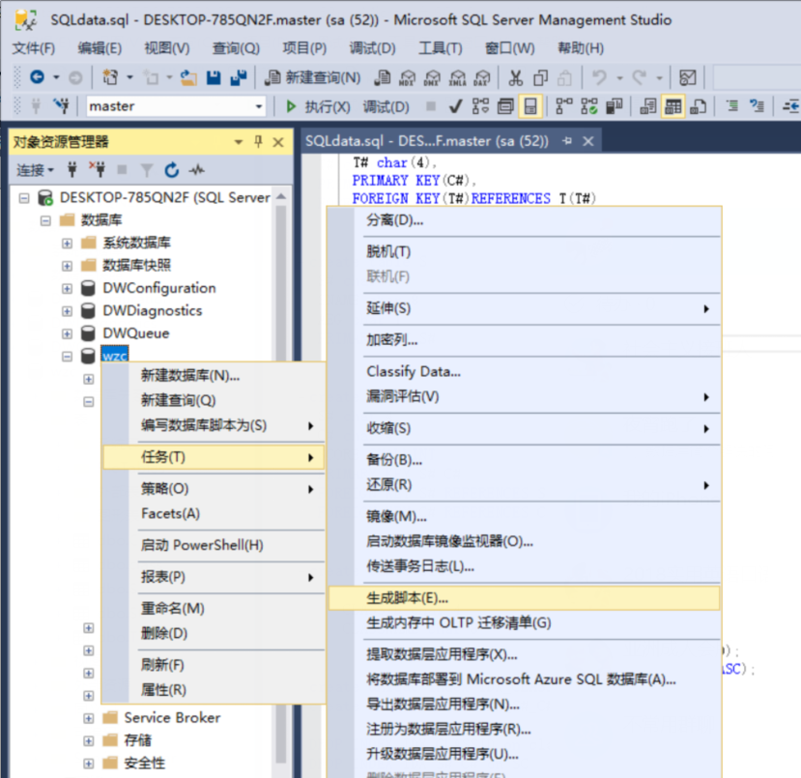Expand the 数据库快照 folder
801x778 pixels.
point(67,266)
